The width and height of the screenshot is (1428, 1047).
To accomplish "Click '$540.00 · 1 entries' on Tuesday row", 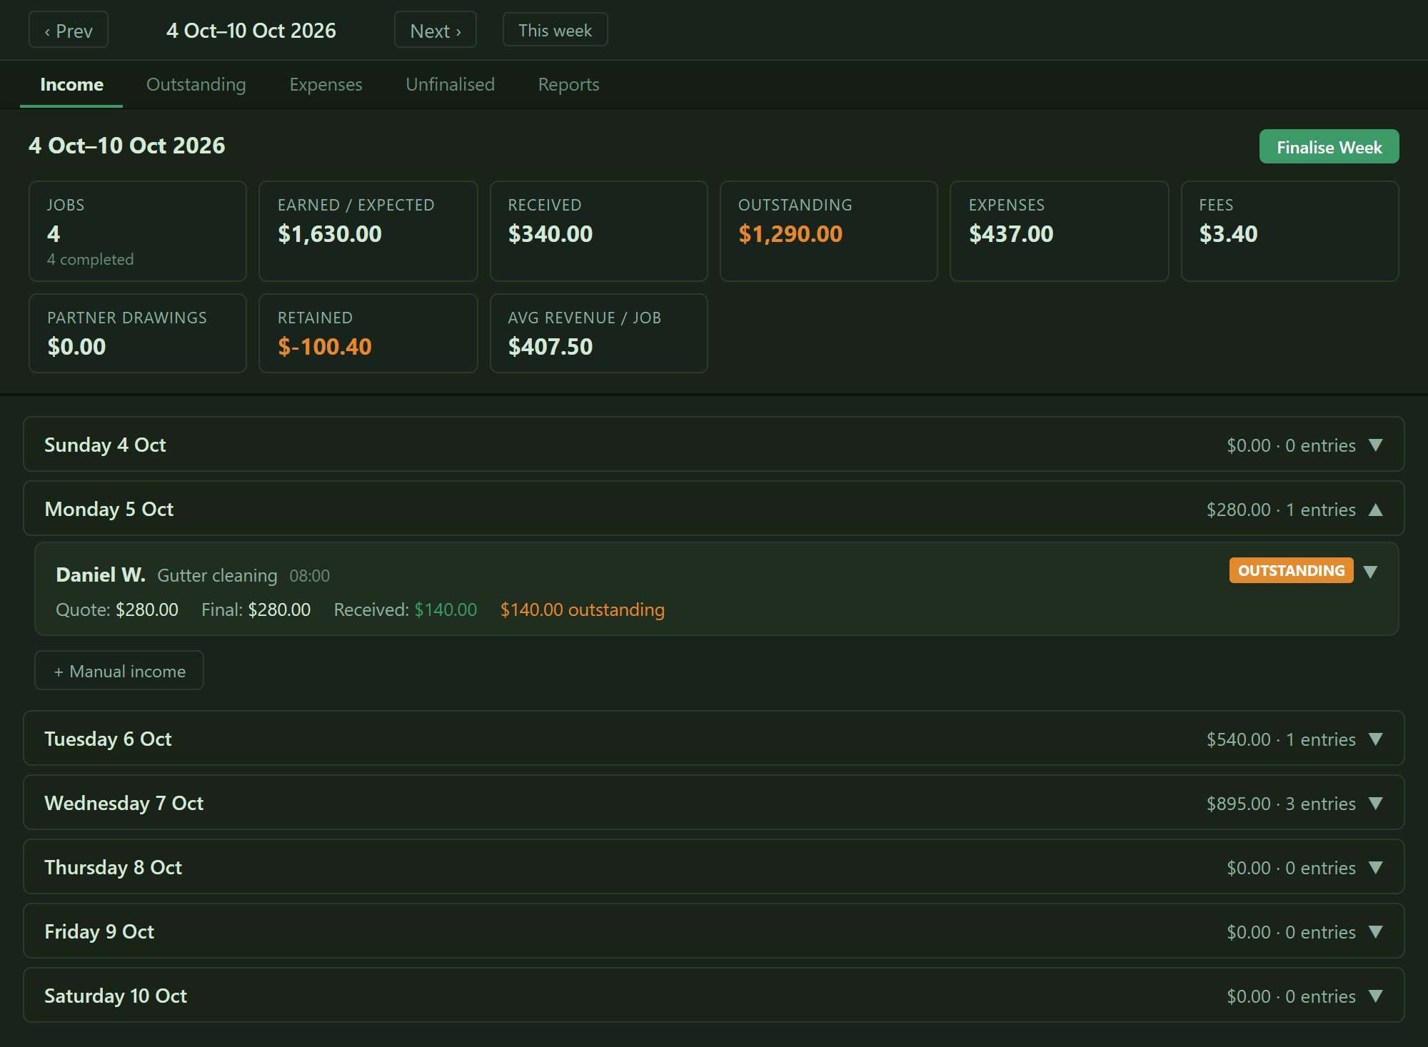I will [1281, 739].
